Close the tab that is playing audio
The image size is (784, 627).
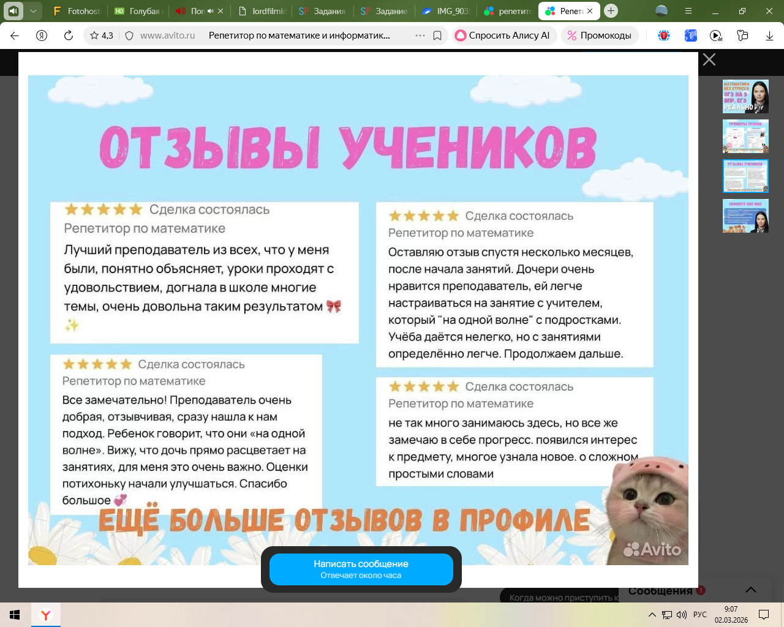pos(221,11)
